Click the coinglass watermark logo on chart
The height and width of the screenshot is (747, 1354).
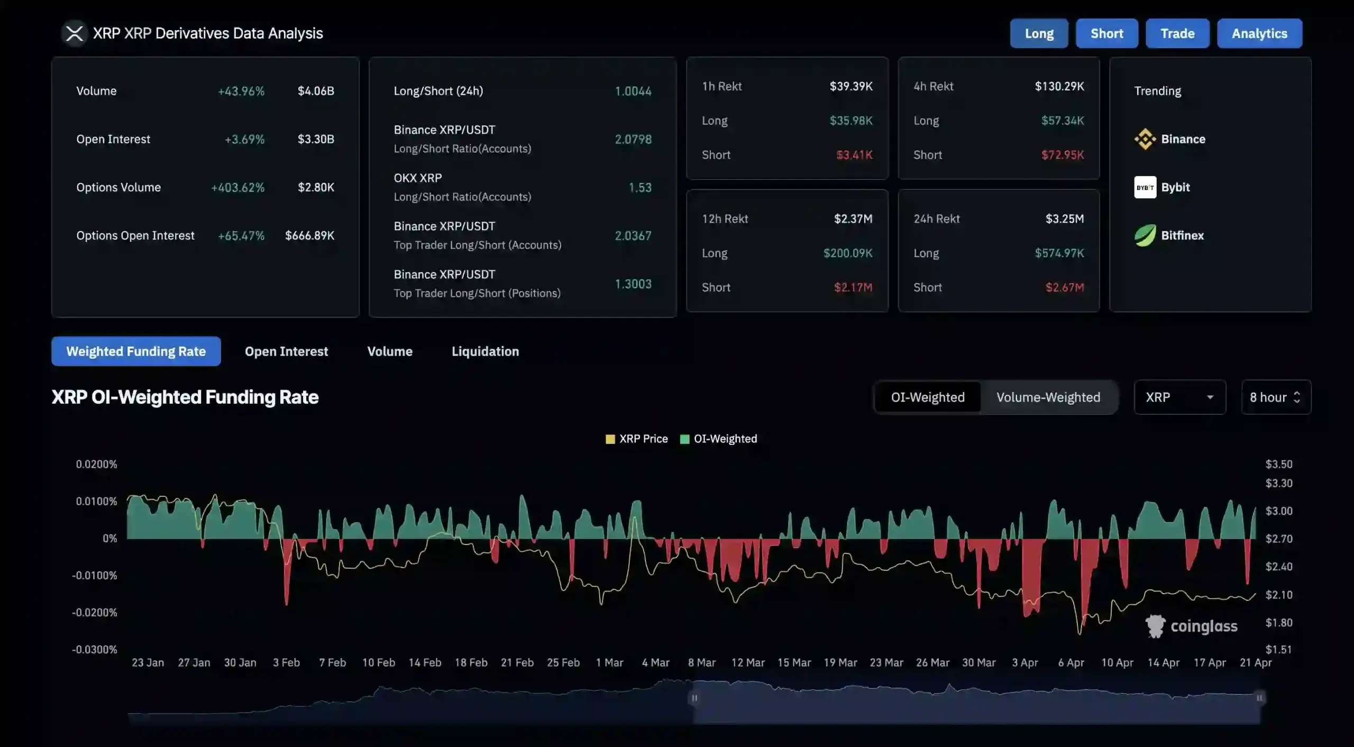pyautogui.click(x=1191, y=626)
